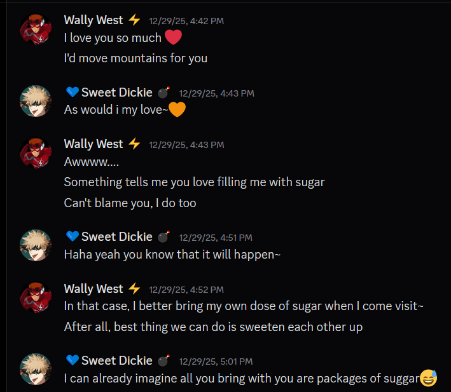Click the Sweet Dickie username at 5:01 PM
This screenshot has width=451, height=392.
click(x=116, y=361)
